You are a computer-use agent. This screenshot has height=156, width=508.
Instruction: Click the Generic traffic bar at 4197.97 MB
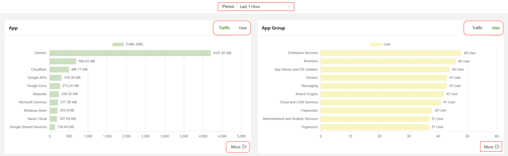coord(130,53)
